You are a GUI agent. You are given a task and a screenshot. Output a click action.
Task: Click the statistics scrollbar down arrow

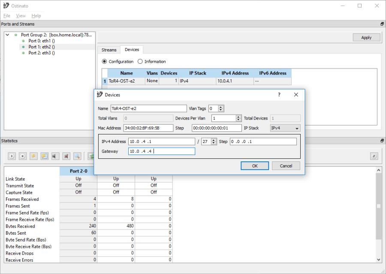click(x=379, y=259)
